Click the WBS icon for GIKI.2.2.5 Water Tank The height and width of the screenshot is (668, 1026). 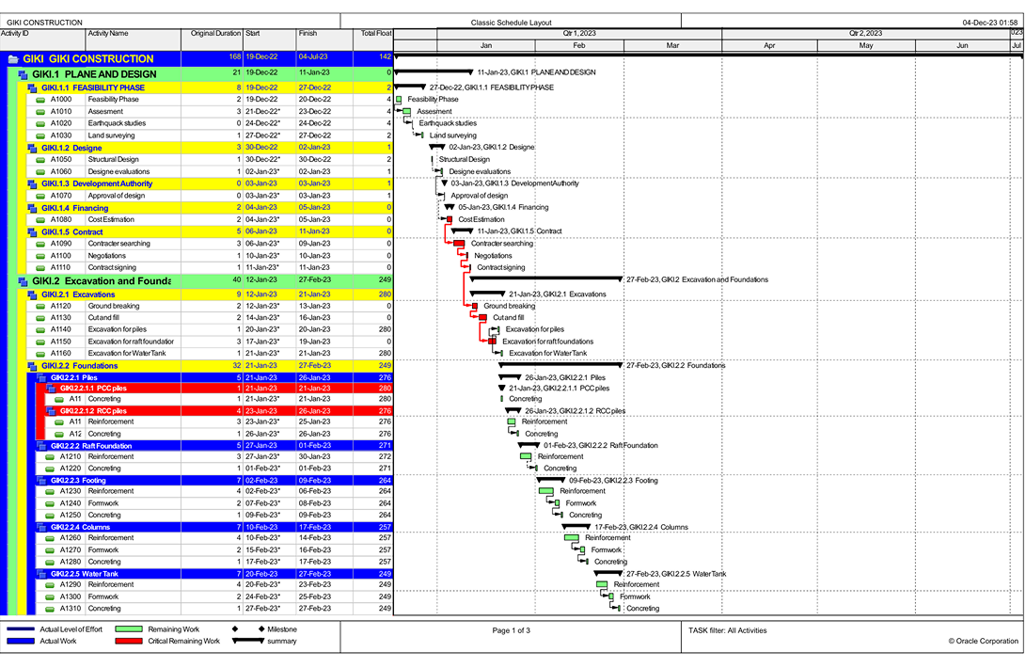click(x=41, y=573)
